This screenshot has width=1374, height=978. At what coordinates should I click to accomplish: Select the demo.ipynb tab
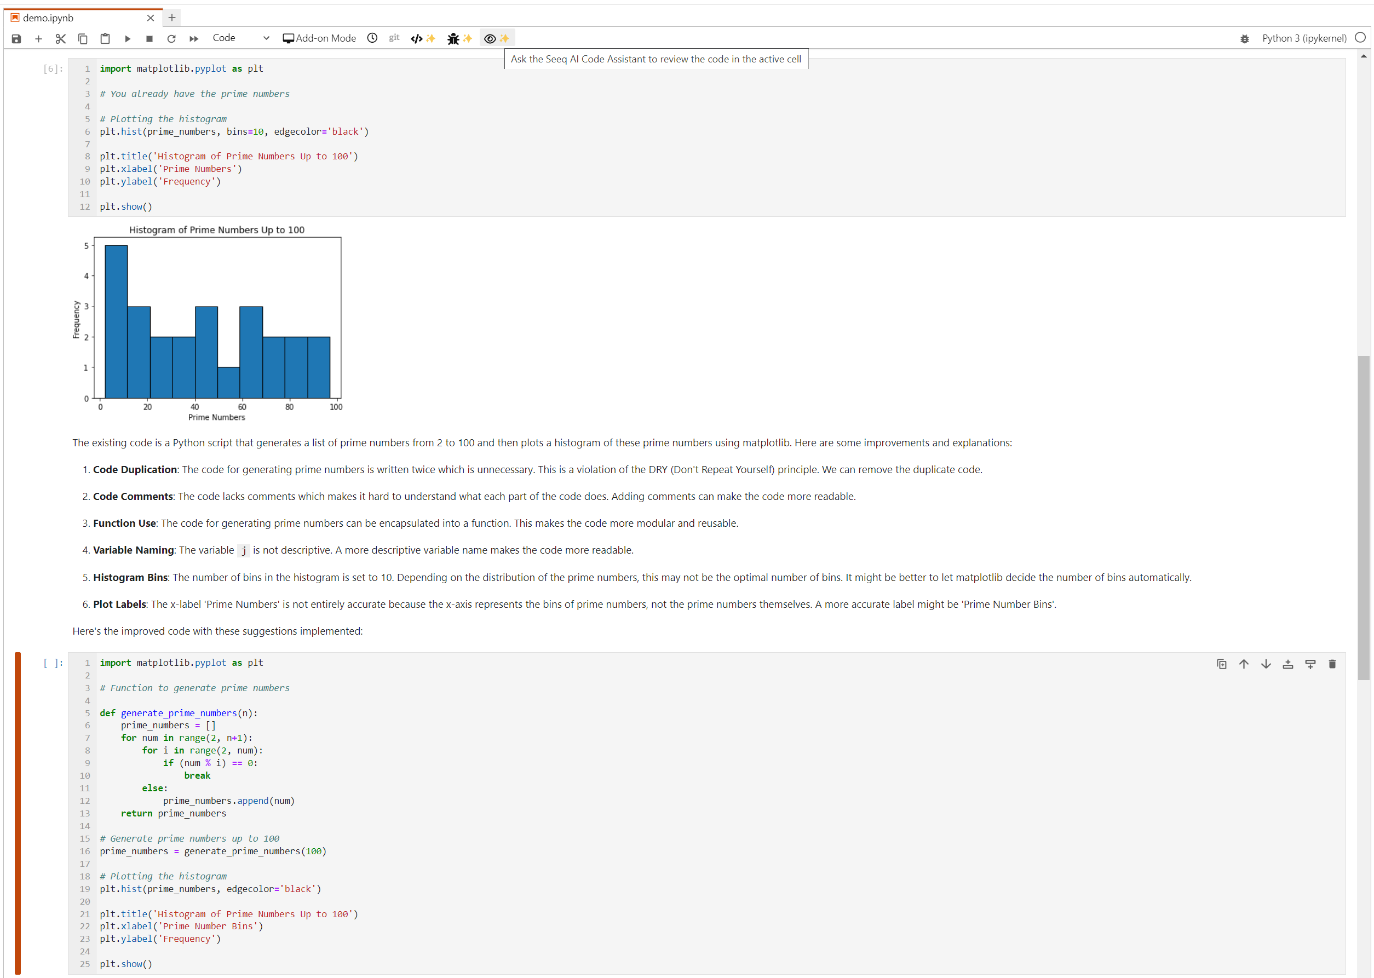48,18
